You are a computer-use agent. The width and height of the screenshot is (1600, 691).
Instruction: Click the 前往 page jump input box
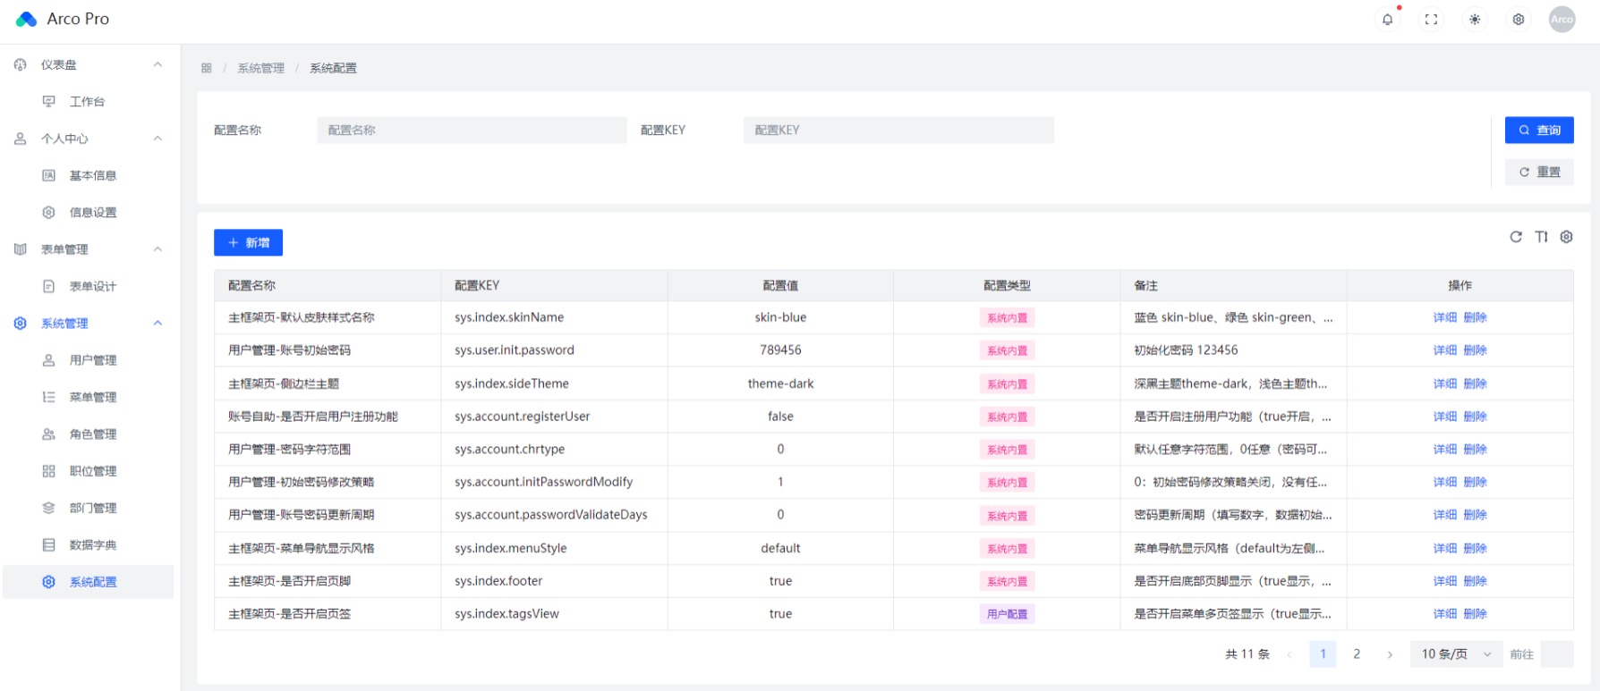1557,654
